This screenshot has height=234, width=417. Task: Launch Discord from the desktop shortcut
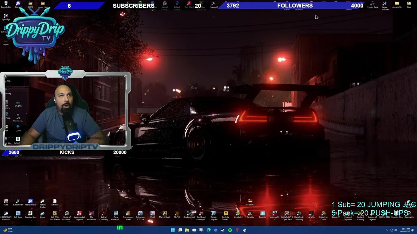point(18,5)
